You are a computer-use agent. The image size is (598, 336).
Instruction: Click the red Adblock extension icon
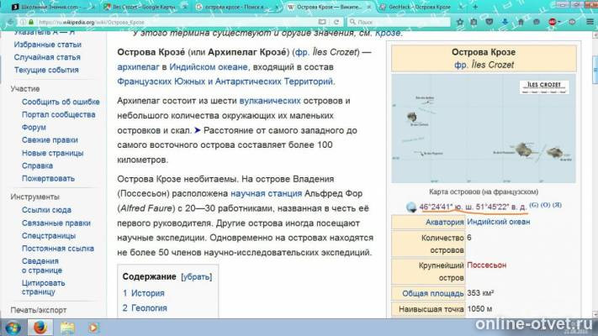(553, 22)
